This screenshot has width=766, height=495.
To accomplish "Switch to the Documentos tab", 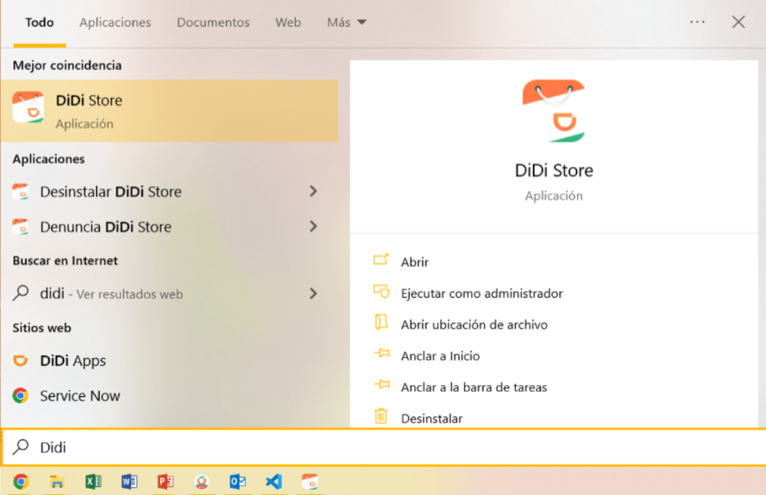I will (213, 22).
